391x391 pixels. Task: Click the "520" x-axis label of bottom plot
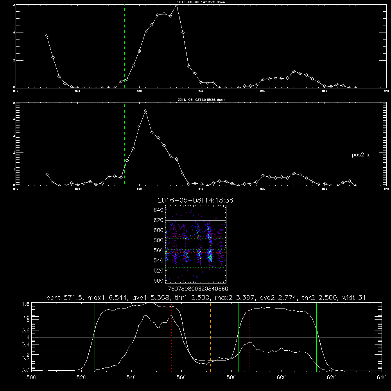(x=81, y=378)
